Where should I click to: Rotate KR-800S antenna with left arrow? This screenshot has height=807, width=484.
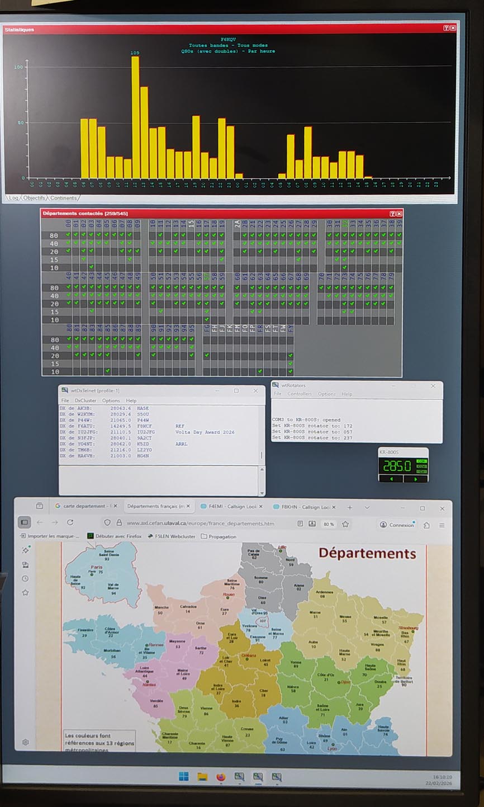391,479
